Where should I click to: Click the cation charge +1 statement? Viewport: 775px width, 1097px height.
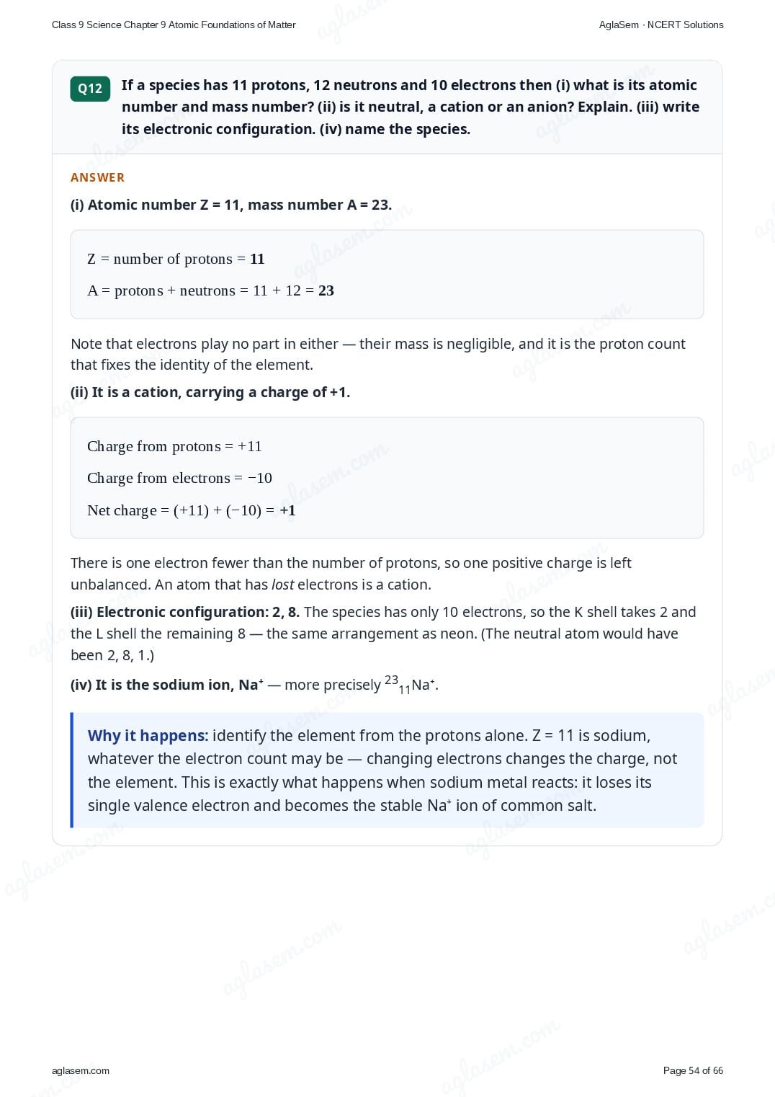(210, 392)
